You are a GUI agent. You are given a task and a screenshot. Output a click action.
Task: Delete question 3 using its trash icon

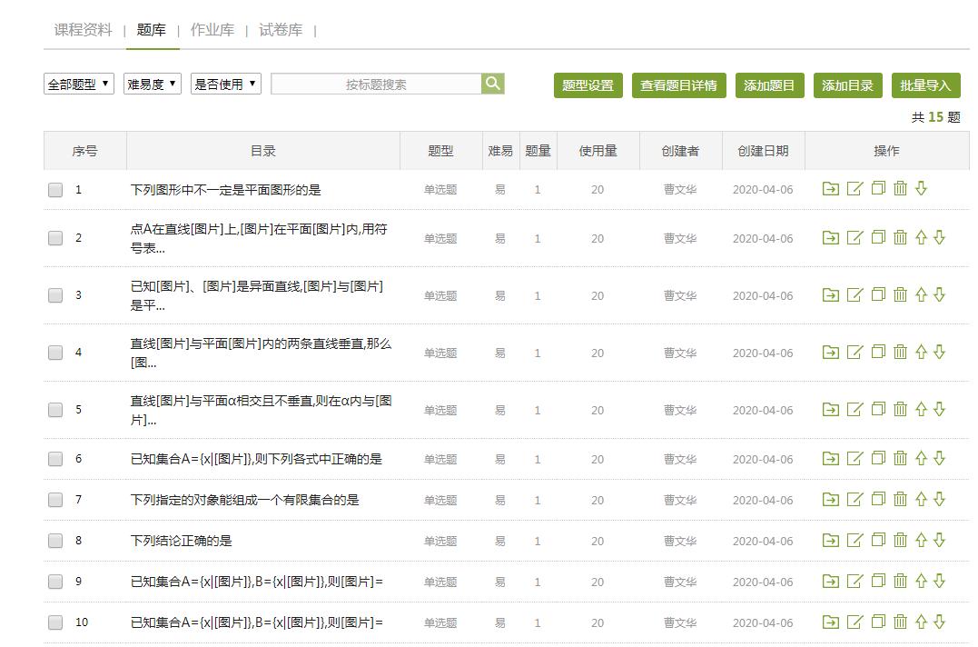tap(900, 295)
